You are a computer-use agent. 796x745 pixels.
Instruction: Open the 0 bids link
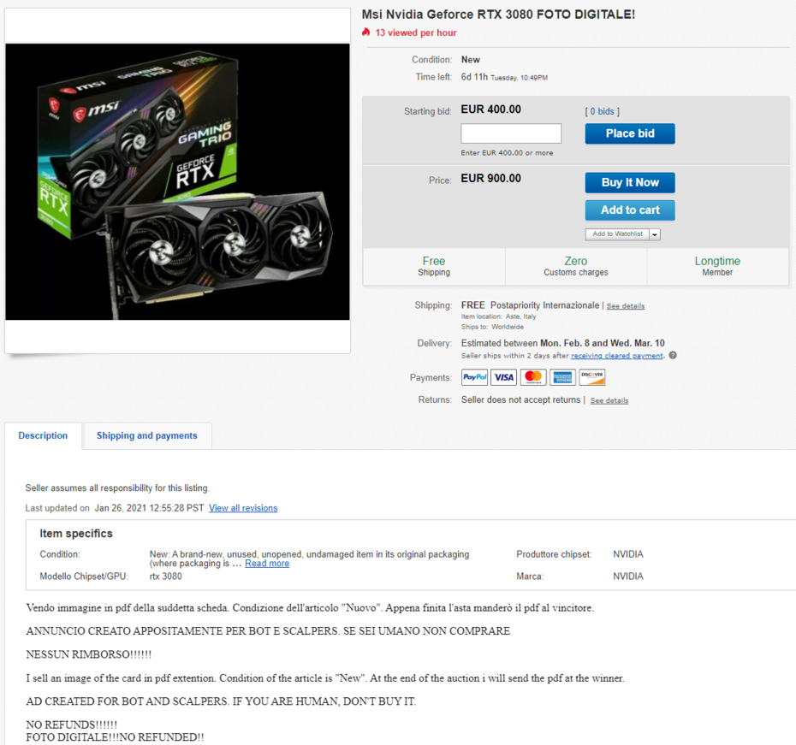point(602,111)
